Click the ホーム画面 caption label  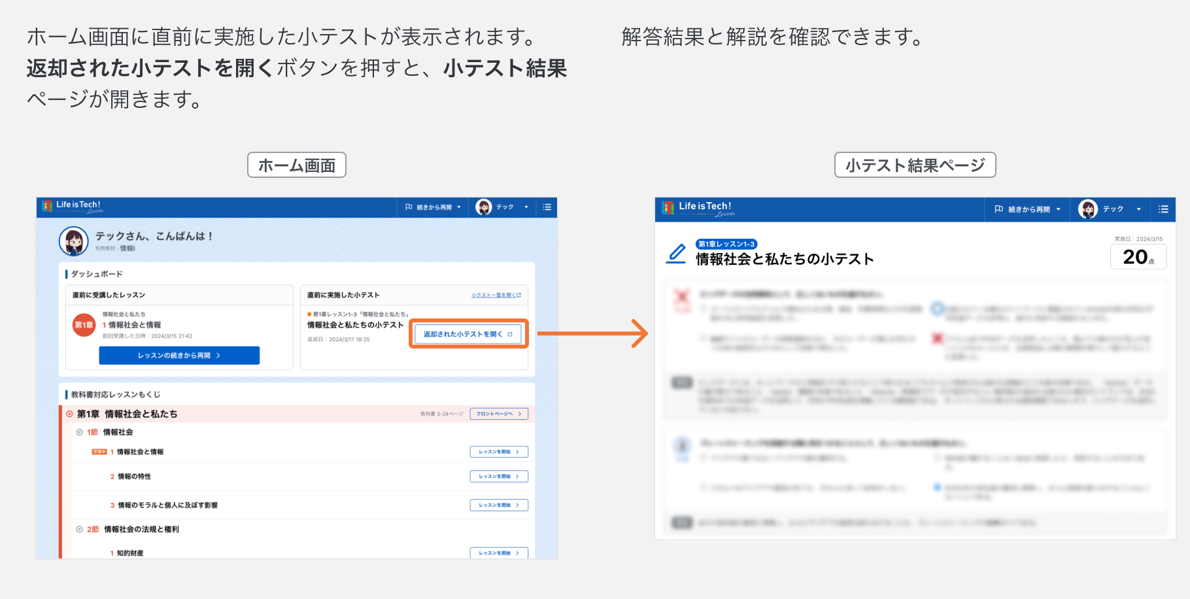click(297, 165)
